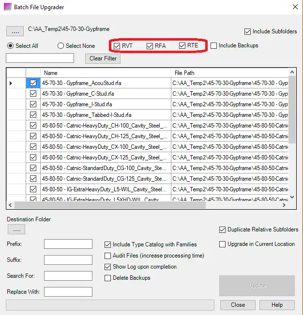This screenshot has height=315, width=303.
Task: Enable the Include Backups option
Action: click(x=214, y=46)
